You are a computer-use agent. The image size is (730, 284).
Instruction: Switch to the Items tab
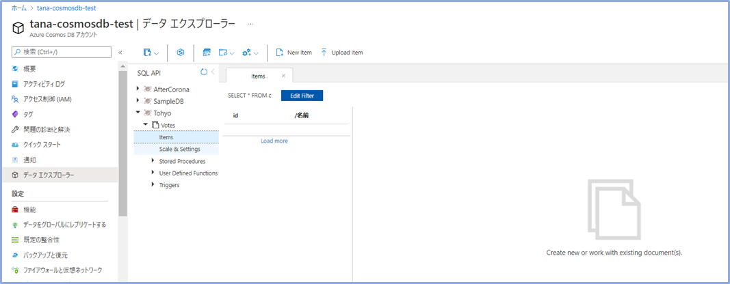(258, 76)
